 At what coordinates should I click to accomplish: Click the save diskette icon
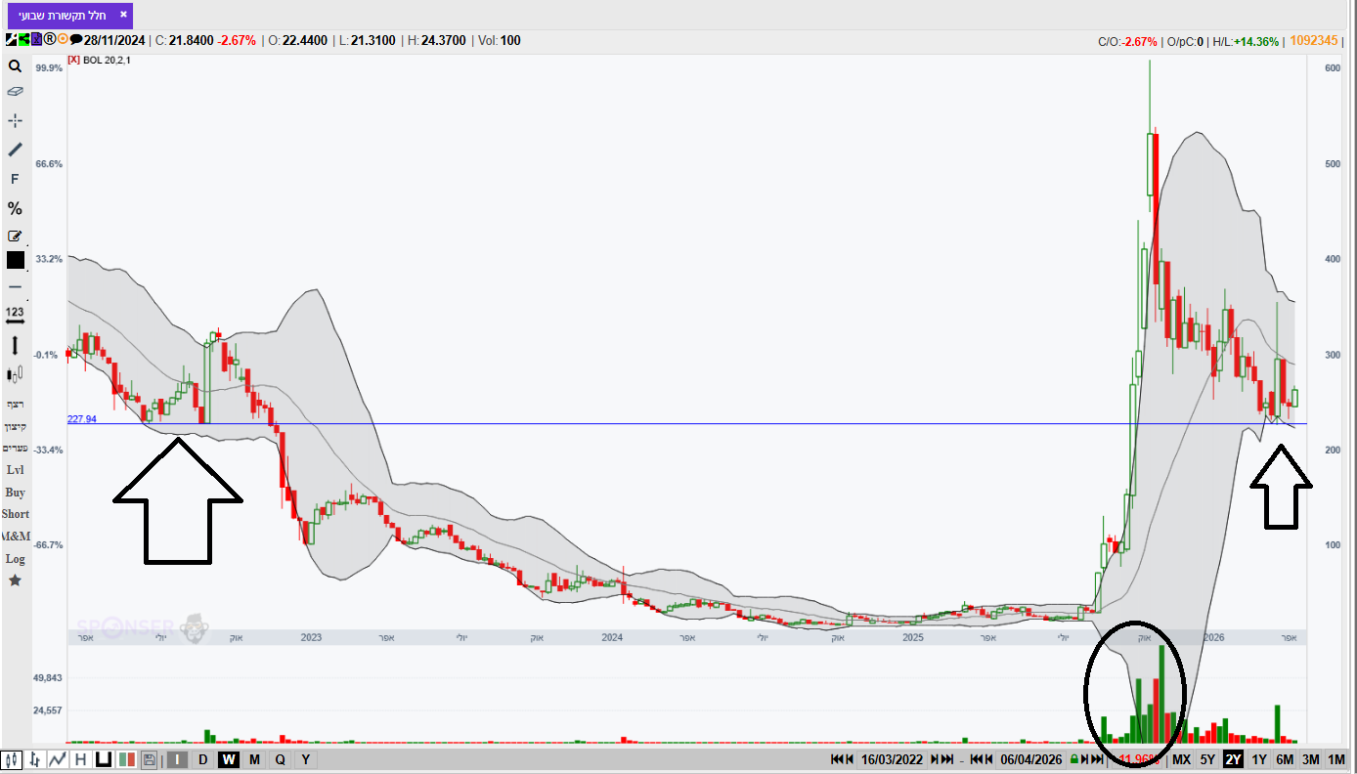[150, 759]
